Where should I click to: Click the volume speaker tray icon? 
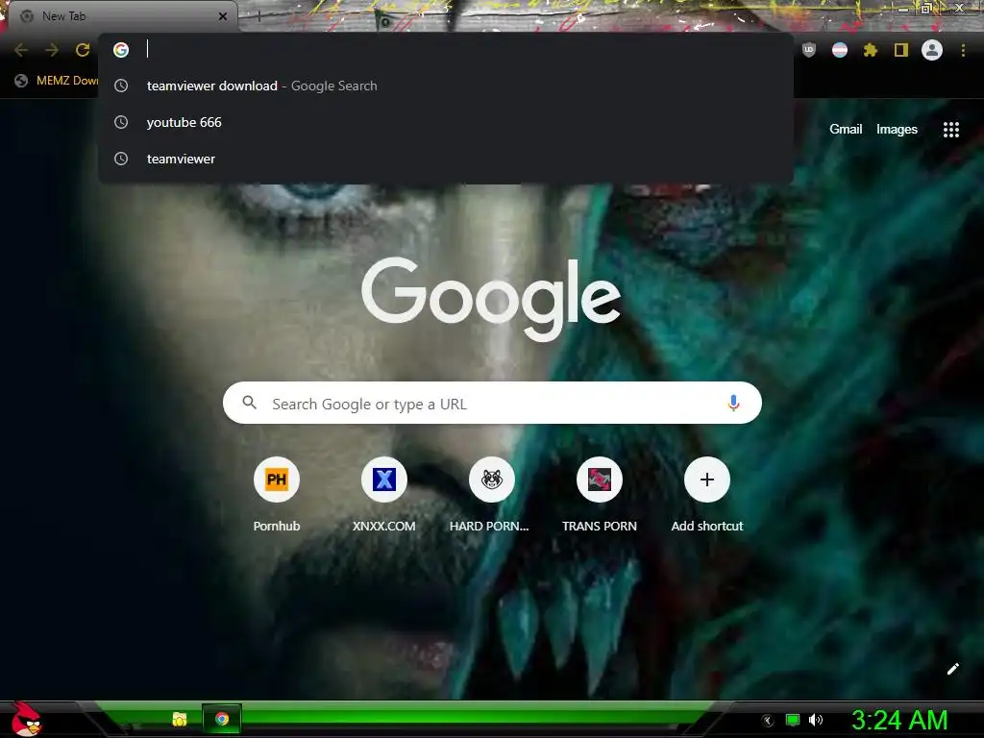[x=816, y=720]
